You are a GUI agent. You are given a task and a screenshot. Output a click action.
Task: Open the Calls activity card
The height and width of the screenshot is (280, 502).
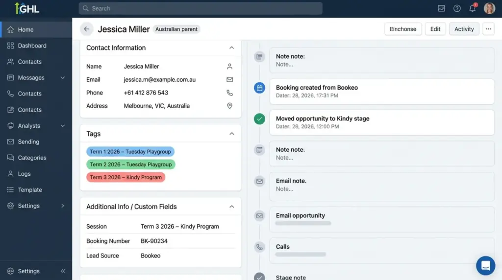click(381, 250)
